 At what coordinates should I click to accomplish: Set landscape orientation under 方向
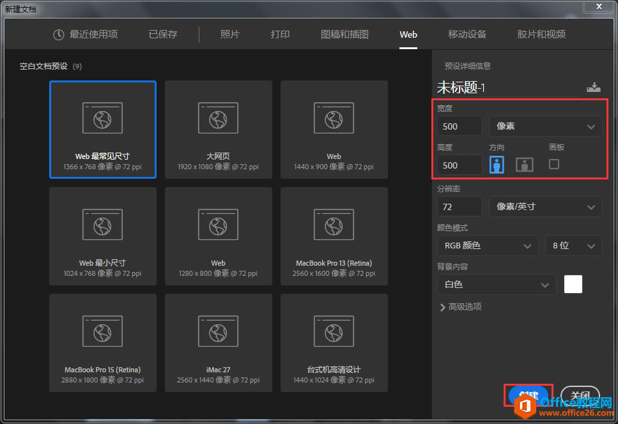[x=525, y=165]
